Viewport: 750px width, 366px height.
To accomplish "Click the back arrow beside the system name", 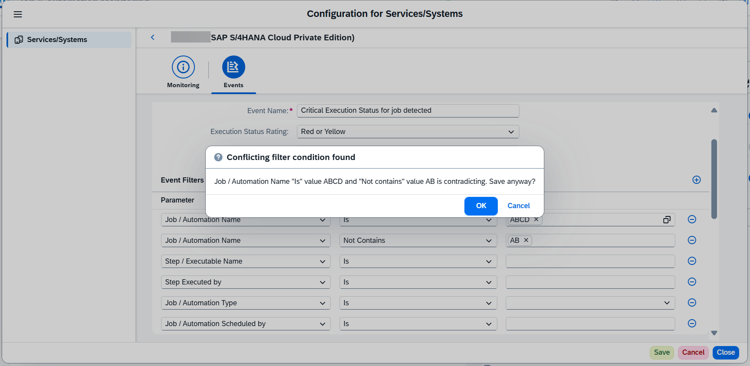I will [153, 37].
